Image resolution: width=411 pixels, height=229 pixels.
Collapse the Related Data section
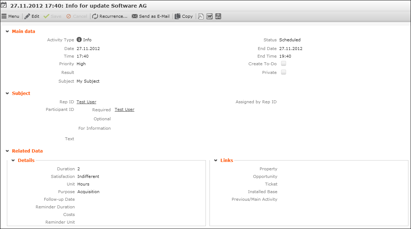click(x=7, y=151)
